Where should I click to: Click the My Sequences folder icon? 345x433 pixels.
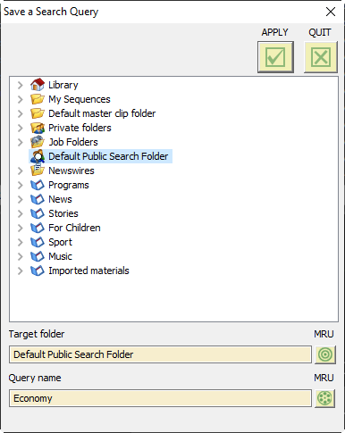pyautogui.click(x=38, y=99)
